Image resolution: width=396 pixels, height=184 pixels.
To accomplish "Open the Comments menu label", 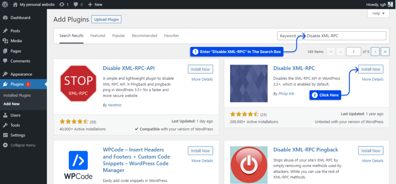I will pyautogui.click(x=20, y=61).
